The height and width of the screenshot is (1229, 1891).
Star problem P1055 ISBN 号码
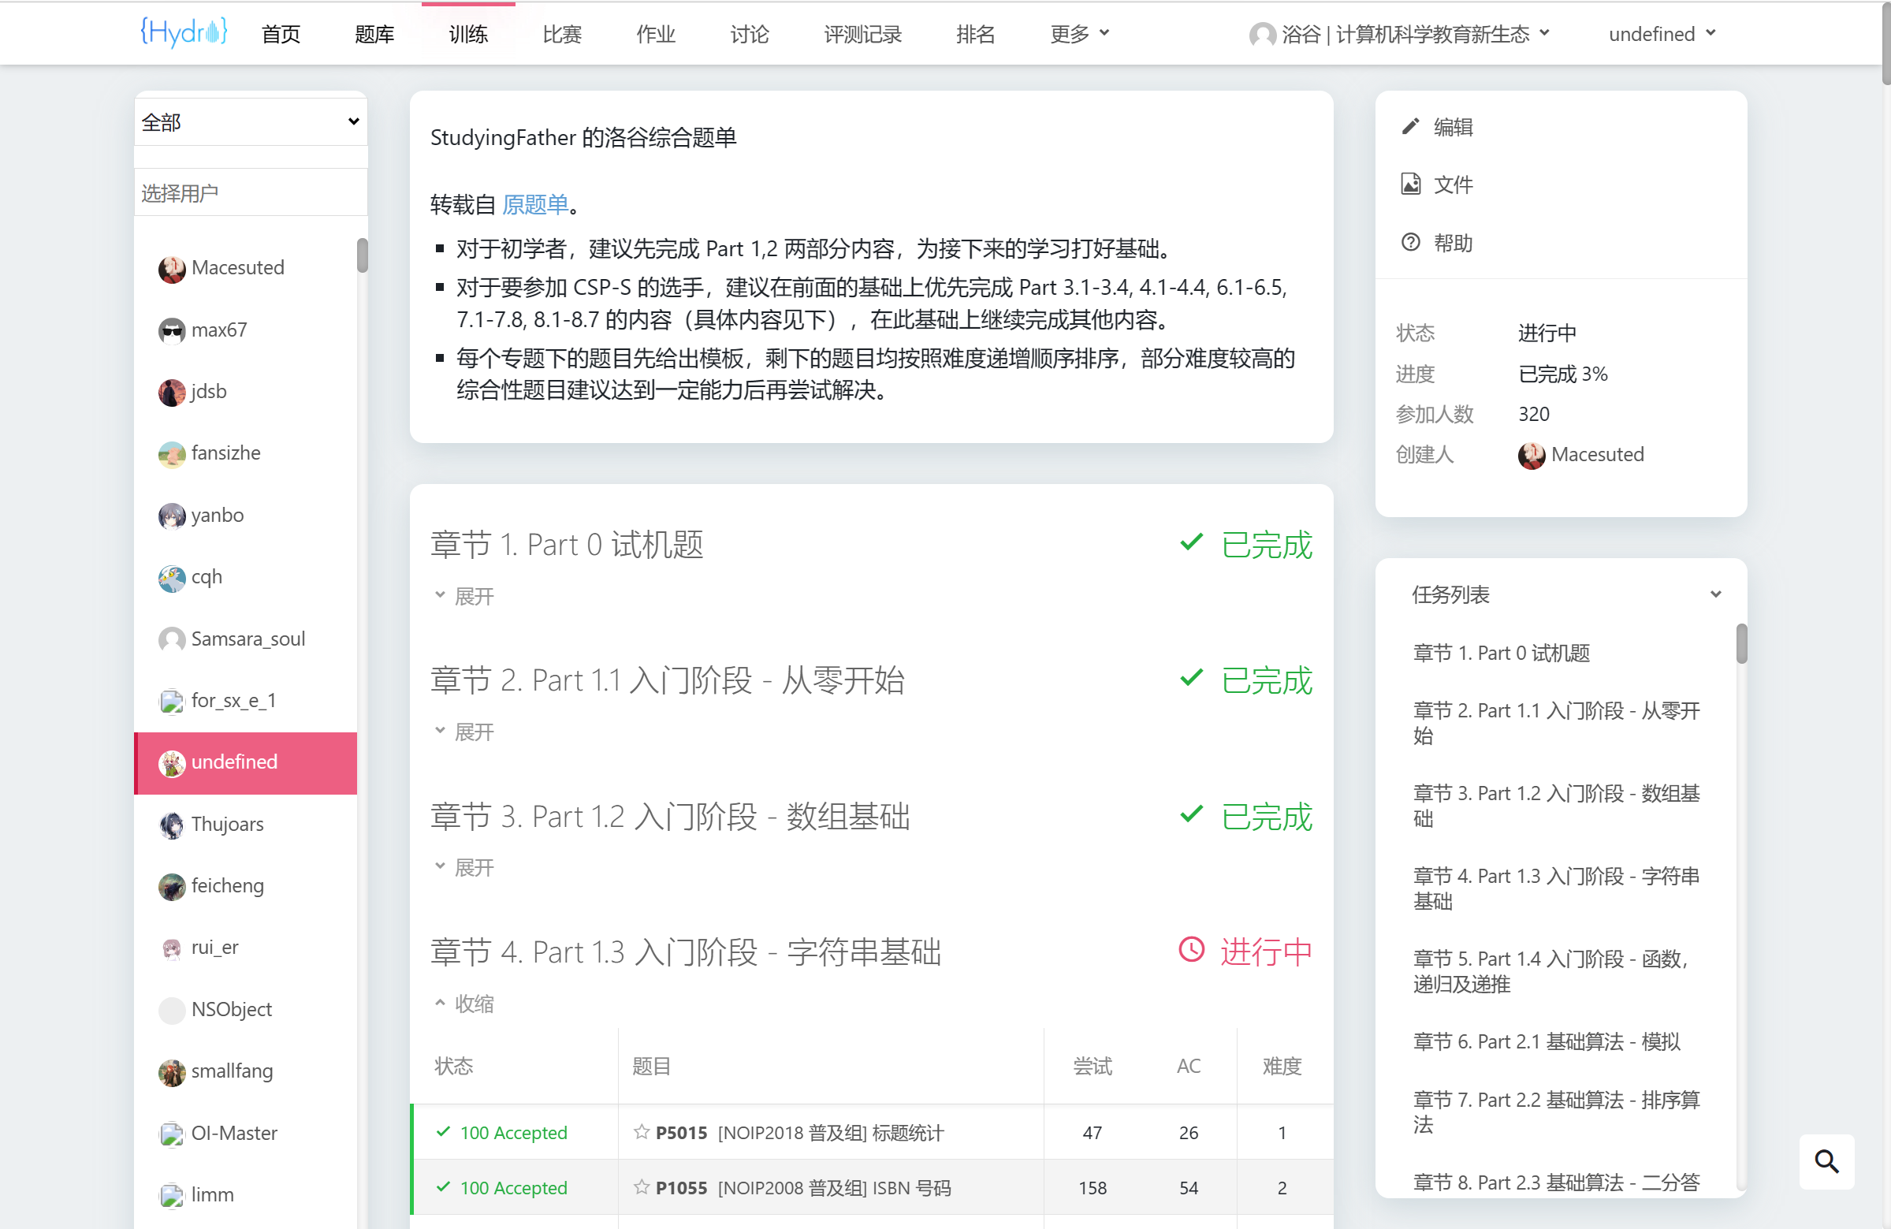pyautogui.click(x=641, y=1187)
